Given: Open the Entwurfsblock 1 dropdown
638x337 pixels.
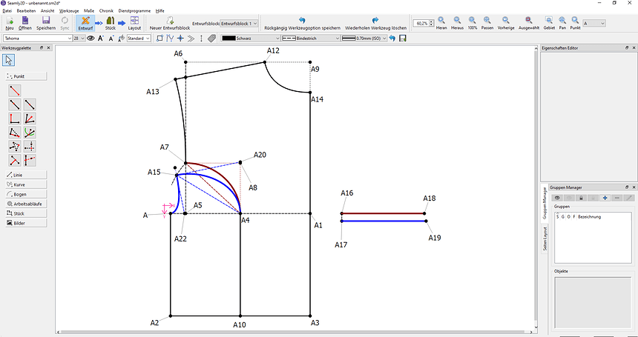Looking at the screenshot, I should (x=240, y=24).
